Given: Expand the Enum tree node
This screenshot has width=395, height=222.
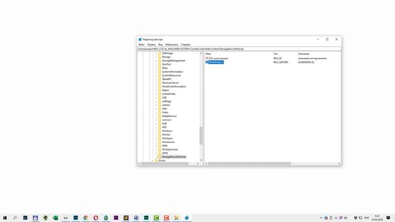Looking at the screenshot, I should click(x=152, y=160).
